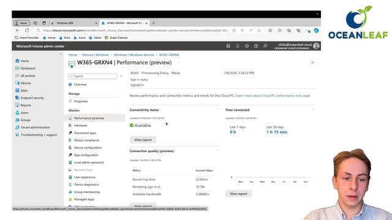392x220 pixels.
Task: Open Admin bookmark in favorites bar
Action: coord(96,38)
